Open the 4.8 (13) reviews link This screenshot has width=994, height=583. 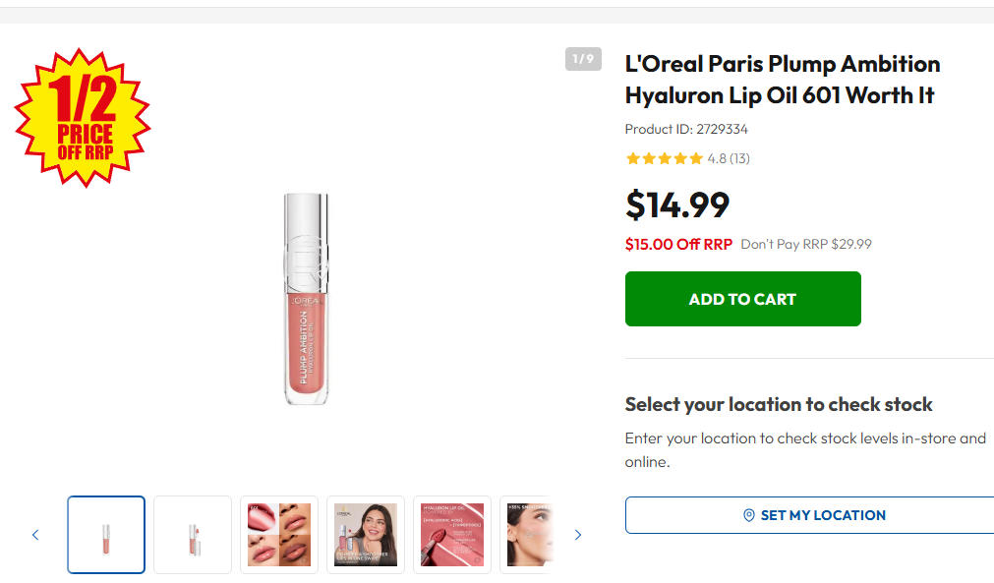coord(729,158)
